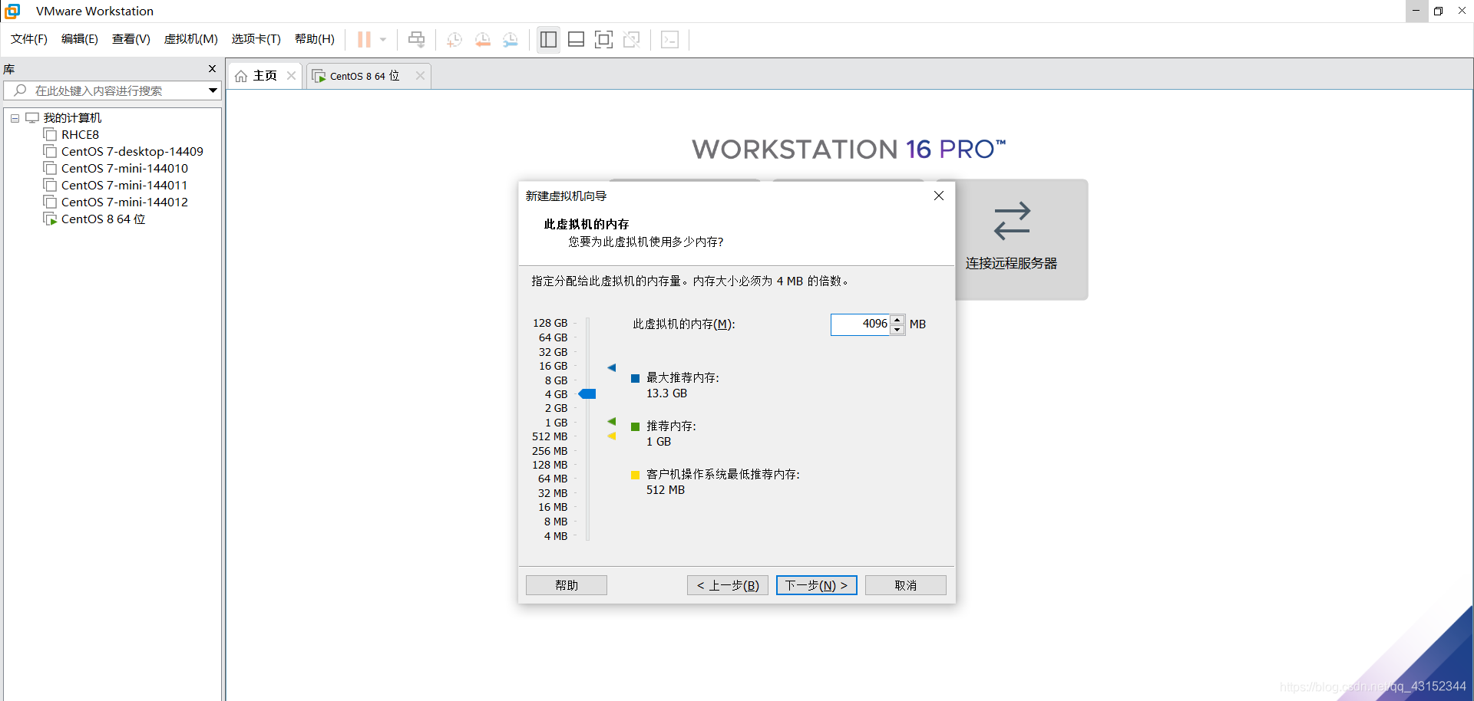Click the 取消 cancel button
Image resolution: width=1474 pixels, height=701 pixels.
(x=906, y=585)
